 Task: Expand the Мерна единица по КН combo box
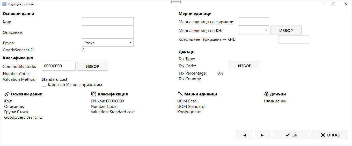tap(254, 30)
